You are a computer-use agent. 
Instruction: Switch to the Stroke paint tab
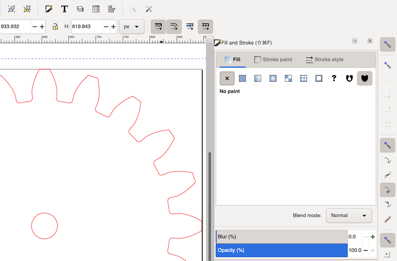click(x=273, y=59)
